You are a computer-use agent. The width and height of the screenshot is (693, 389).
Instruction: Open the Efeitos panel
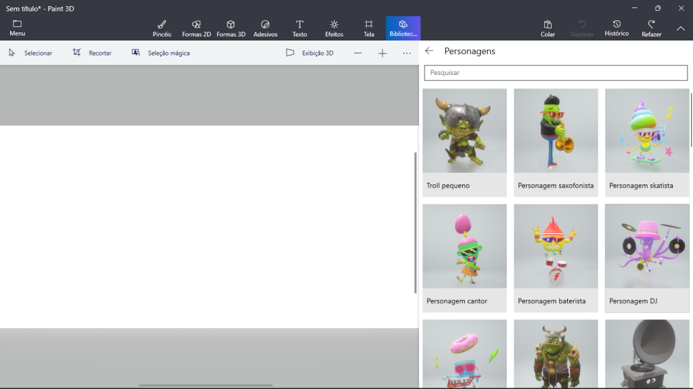coord(334,26)
